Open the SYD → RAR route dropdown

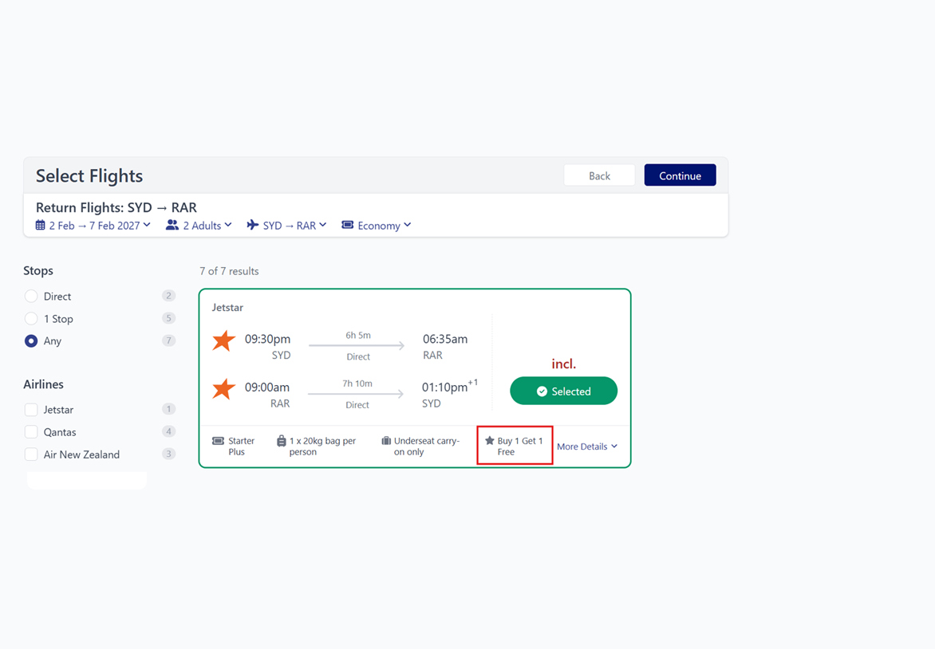pyautogui.click(x=287, y=226)
